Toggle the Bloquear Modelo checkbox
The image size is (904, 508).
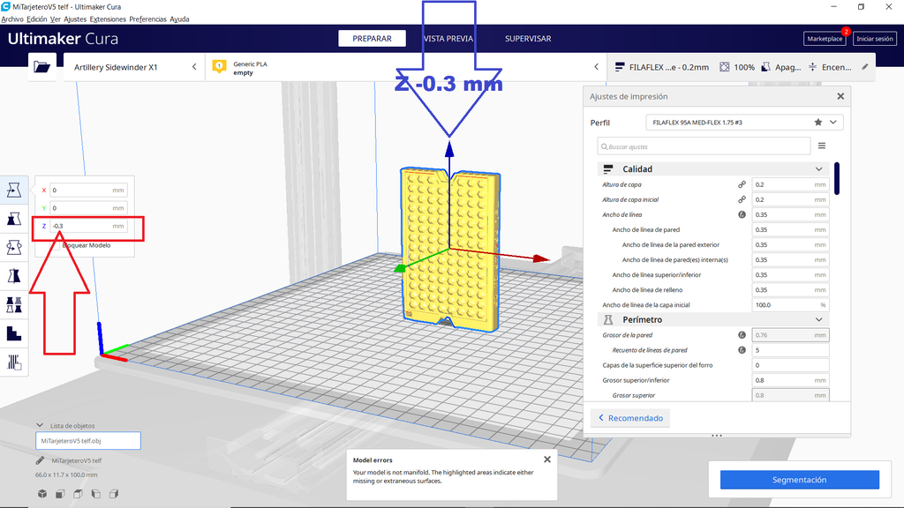tap(56, 245)
